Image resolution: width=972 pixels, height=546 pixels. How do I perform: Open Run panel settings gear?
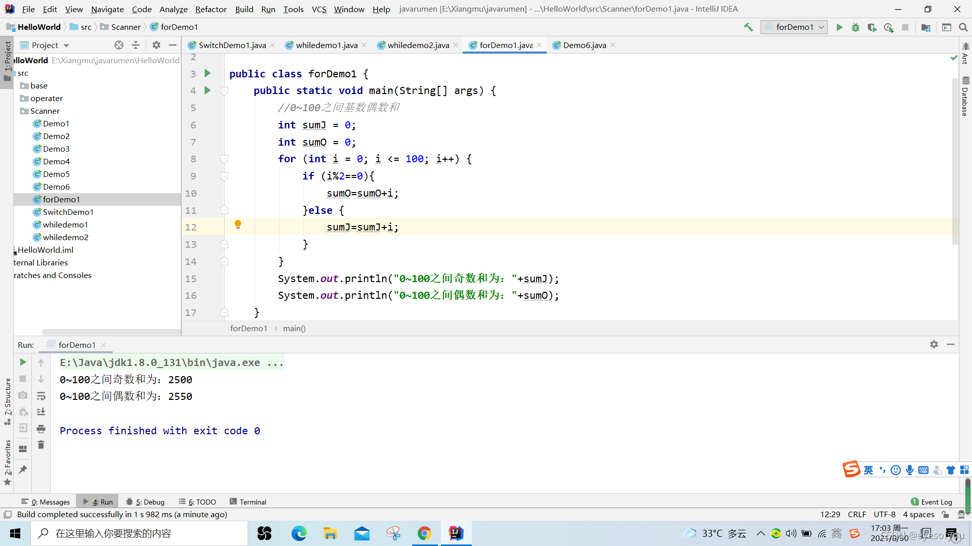click(934, 344)
